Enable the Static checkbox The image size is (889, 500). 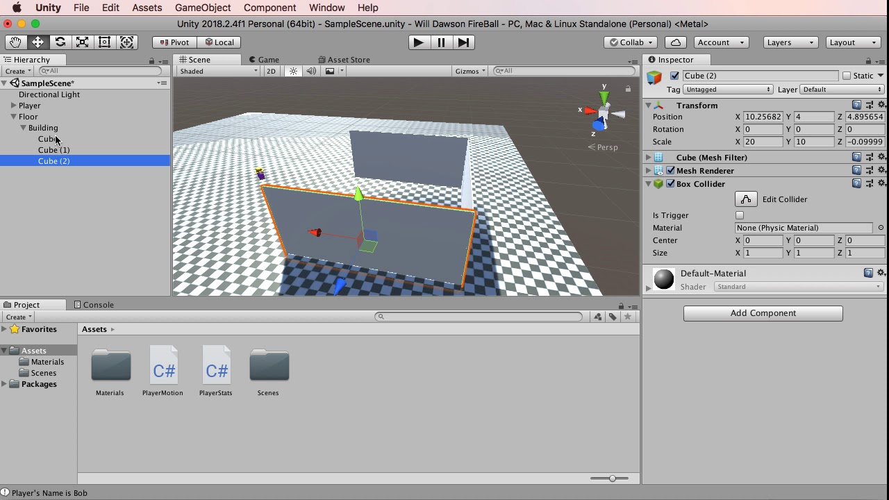click(846, 76)
